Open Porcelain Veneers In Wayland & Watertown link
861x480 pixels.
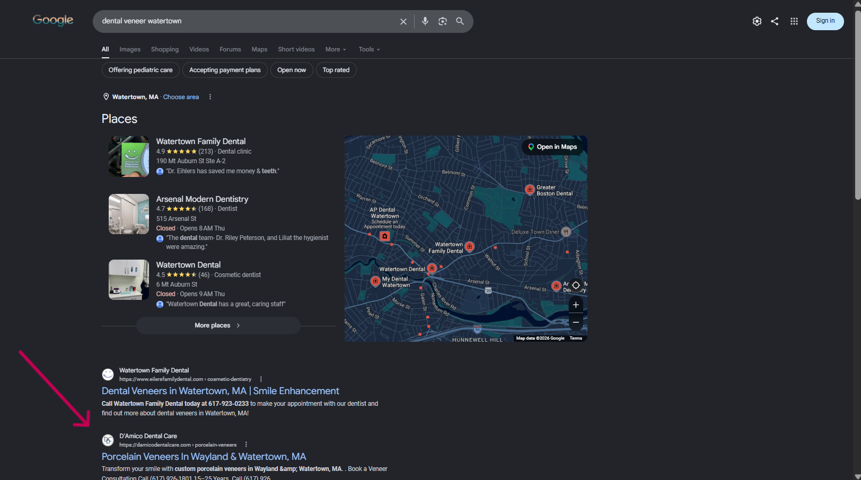click(x=204, y=457)
